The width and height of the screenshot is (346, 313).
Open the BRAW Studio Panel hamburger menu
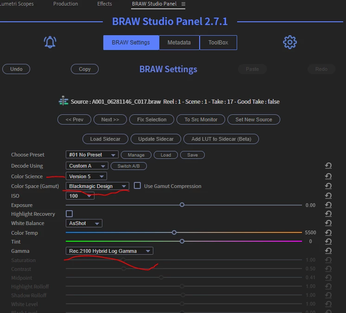point(183,4)
